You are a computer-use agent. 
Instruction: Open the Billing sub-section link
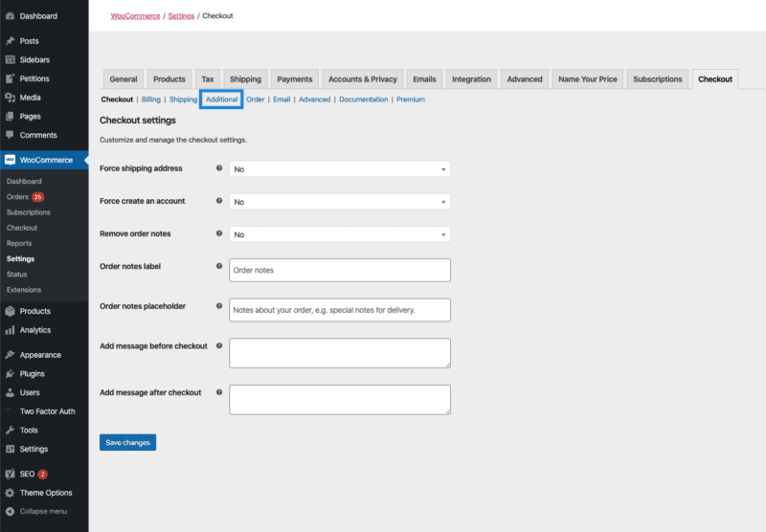point(151,100)
